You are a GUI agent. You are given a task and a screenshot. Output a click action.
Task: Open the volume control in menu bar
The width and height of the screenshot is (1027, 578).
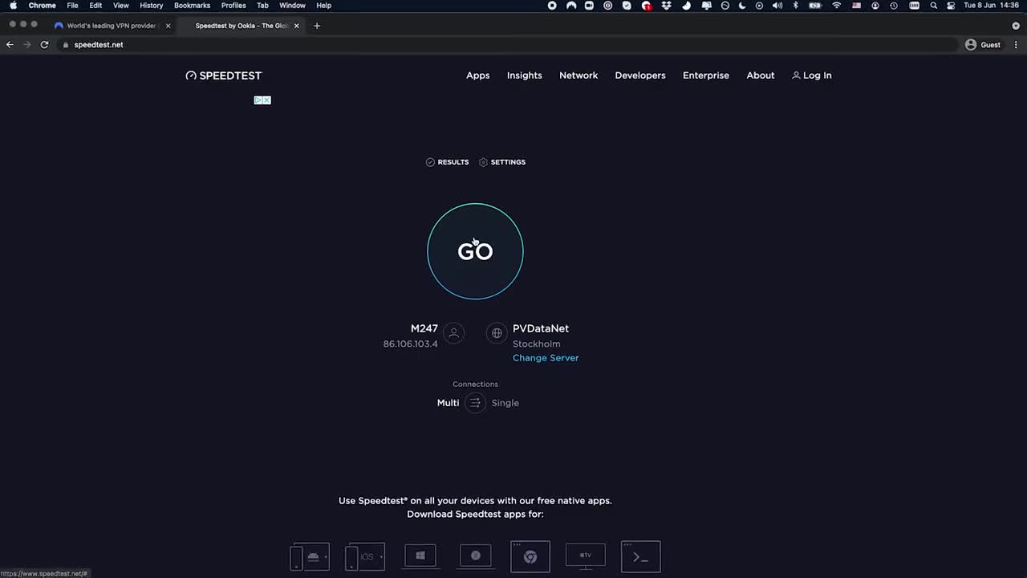click(777, 6)
